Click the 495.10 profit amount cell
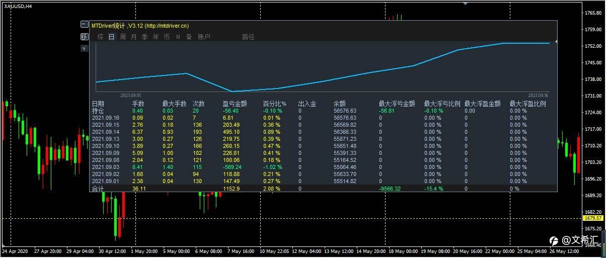Screen dimensions: 606x258 pyautogui.click(x=231, y=132)
